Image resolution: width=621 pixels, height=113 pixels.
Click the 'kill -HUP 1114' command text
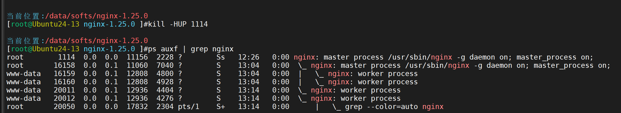tap(178, 24)
